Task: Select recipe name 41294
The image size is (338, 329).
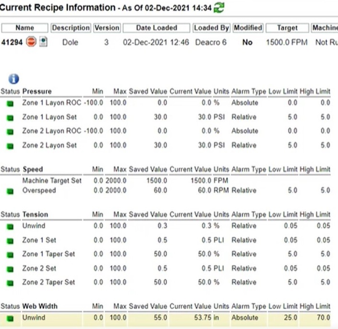Action: click(x=12, y=42)
